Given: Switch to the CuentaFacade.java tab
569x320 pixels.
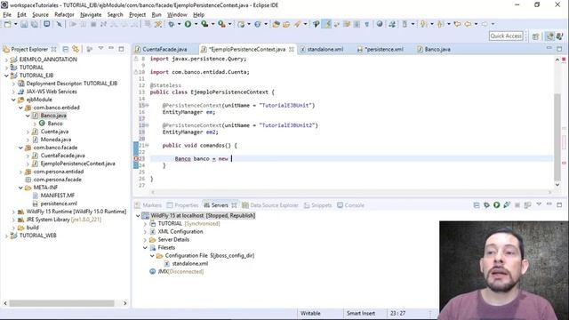Looking at the screenshot, I should (x=164, y=49).
